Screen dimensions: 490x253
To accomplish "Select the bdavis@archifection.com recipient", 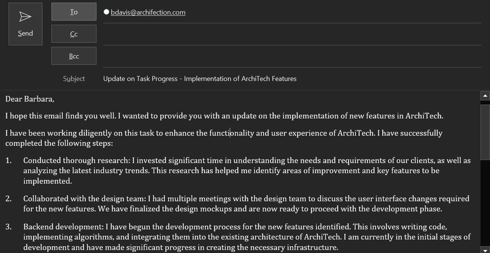I will pyautogui.click(x=148, y=12).
